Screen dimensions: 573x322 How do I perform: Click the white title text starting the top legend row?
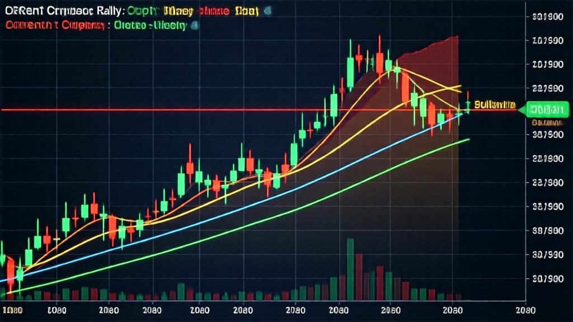65,11
